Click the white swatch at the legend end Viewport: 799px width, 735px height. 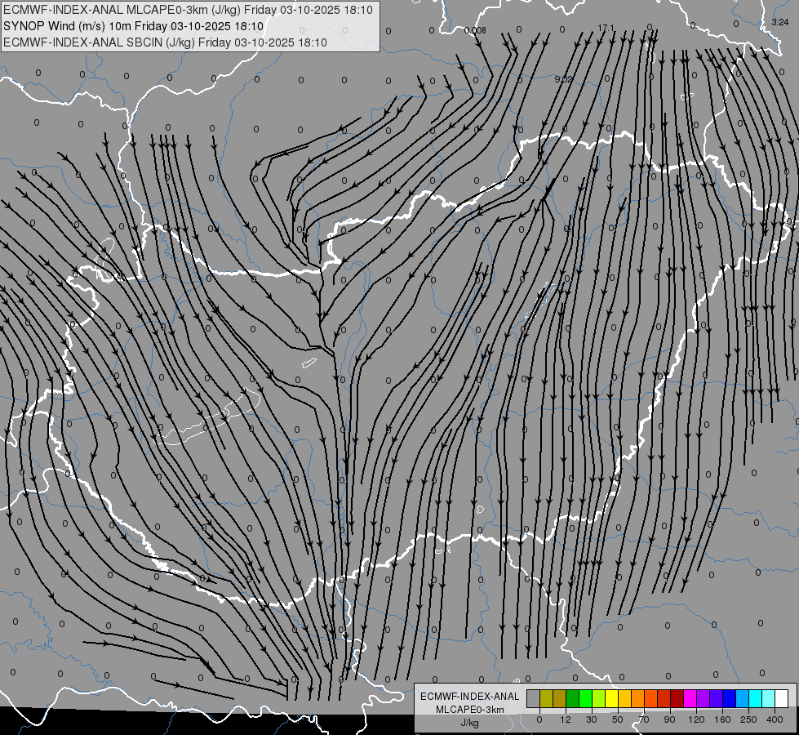[782, 699]
